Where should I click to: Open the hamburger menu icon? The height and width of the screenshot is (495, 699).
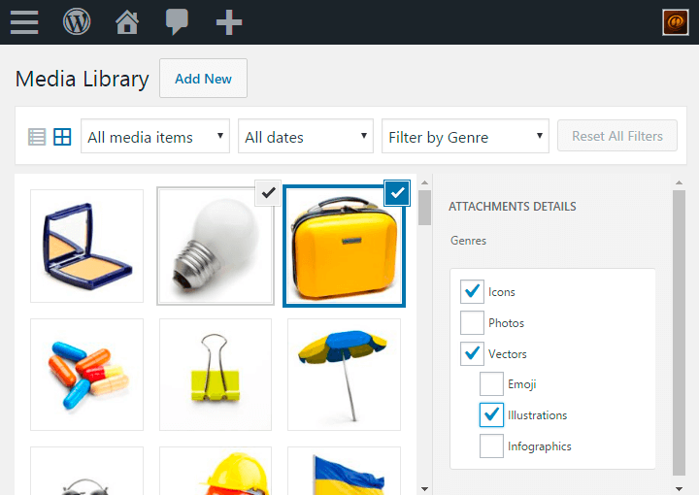click(24, 22)
